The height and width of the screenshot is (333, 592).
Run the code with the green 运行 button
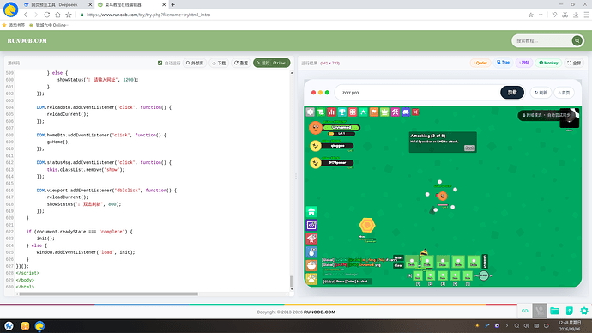[271, 63]
